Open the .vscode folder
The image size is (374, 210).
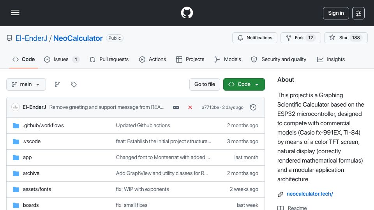[x=32, y=142]
